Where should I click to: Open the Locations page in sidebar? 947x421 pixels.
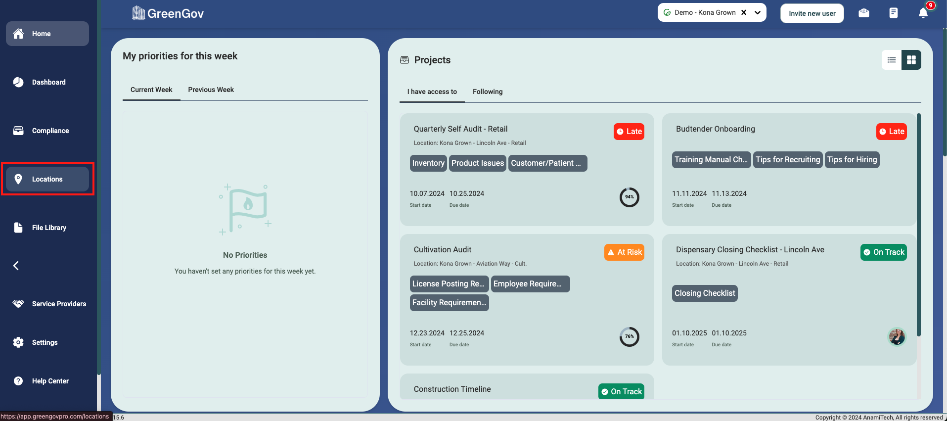click(x=47, y=179)
